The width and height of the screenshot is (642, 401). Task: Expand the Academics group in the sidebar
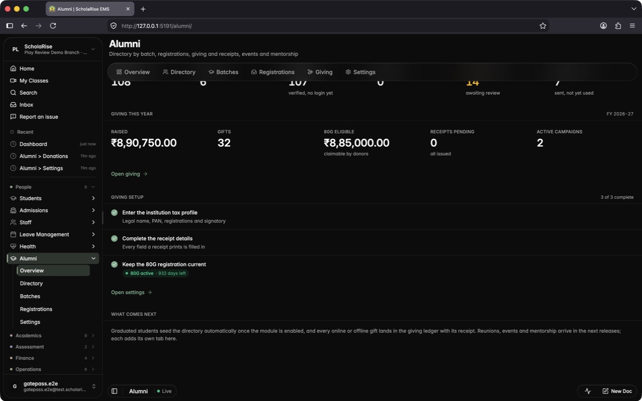[x=52, y=336]
